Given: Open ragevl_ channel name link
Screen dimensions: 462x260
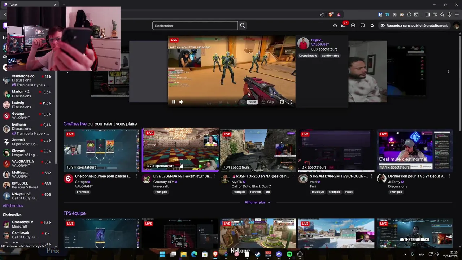Looking at the screenshot, I should [x=317, y=40].
